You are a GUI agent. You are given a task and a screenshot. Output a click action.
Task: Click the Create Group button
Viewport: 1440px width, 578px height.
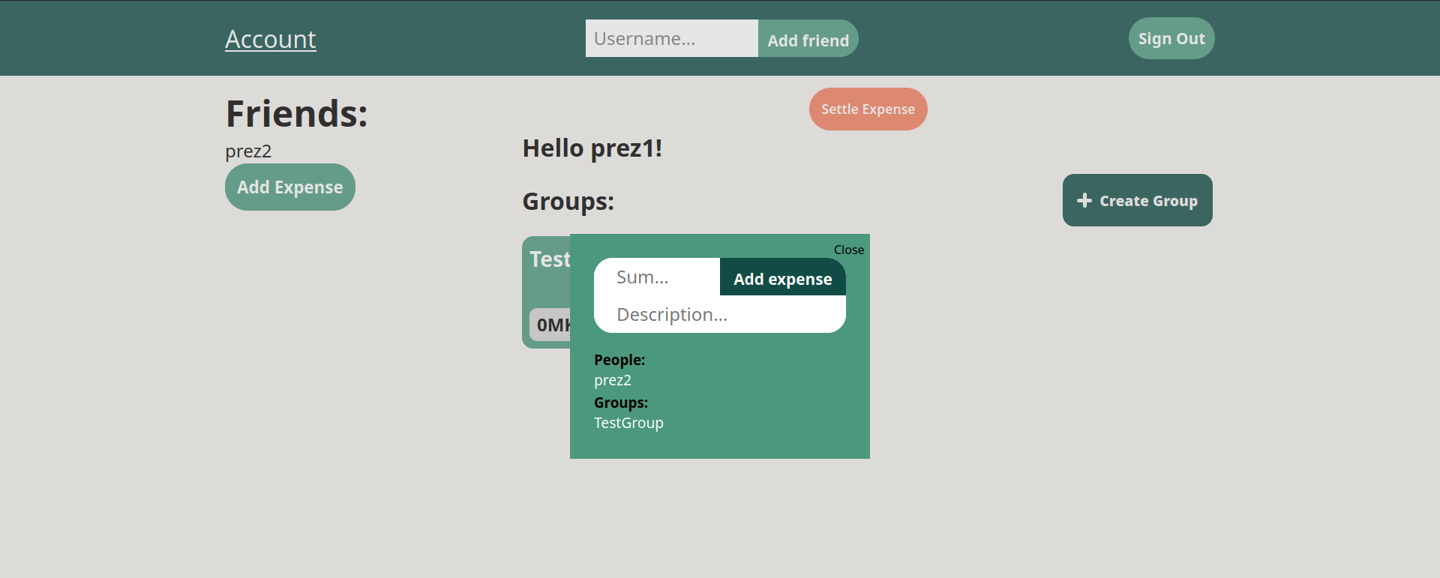[1137, 200]
